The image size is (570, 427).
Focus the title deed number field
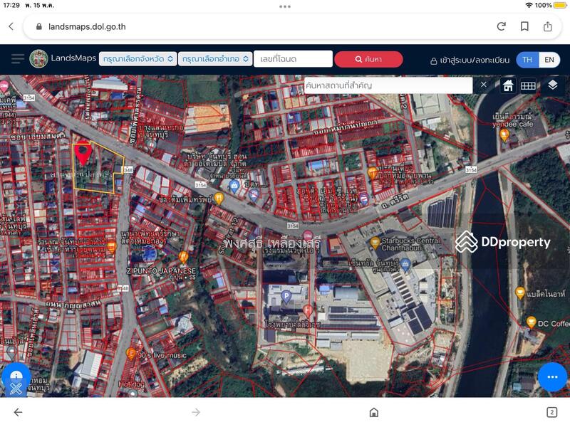[293, 59]
